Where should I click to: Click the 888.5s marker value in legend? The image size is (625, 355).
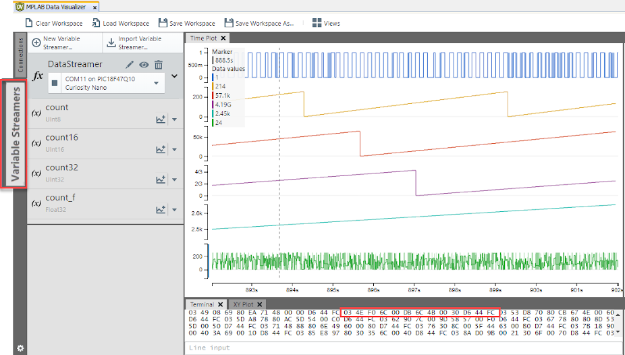tap(224, 61)
